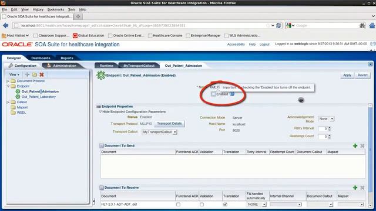This screenshot has height=211, width=376.
Task: Click the Global Education bookmark icon
Action: [75, 35]
